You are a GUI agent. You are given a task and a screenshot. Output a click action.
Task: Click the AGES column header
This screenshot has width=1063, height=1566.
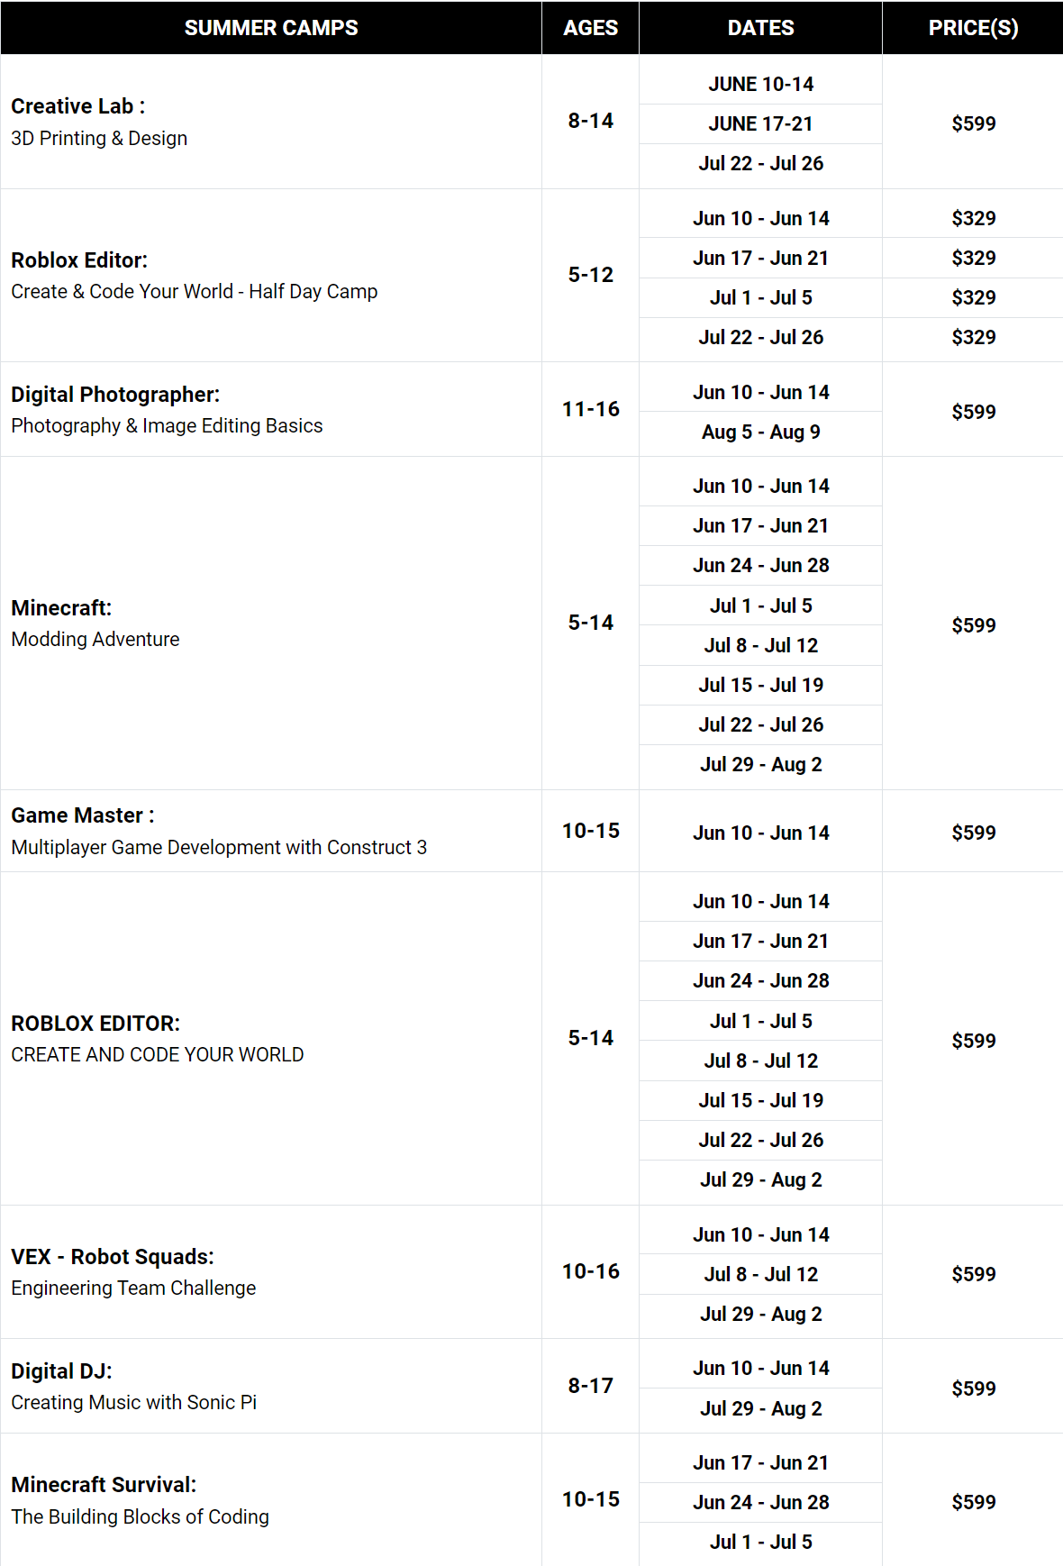tap(591, 28)
